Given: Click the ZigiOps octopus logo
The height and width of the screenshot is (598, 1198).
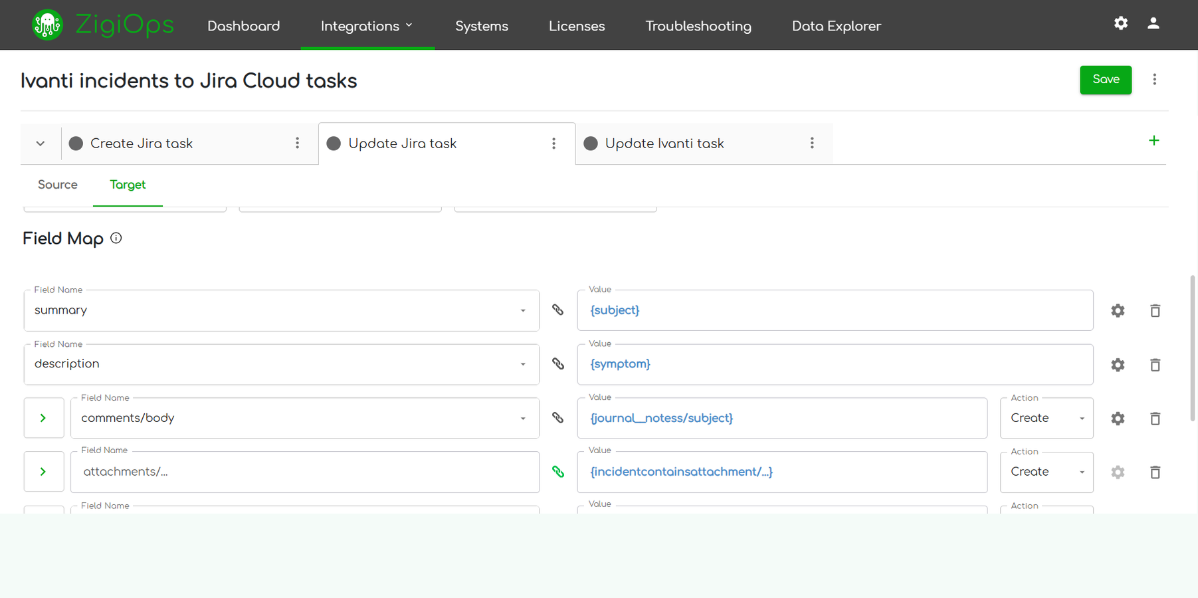Looking at the screenshot, I should (x=47, y=25).
